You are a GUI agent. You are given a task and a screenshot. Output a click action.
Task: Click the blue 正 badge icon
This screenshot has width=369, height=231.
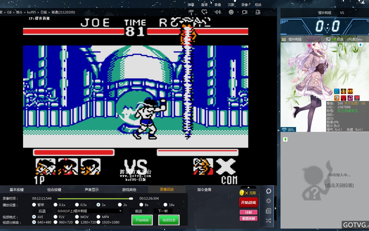coord(337,91)
